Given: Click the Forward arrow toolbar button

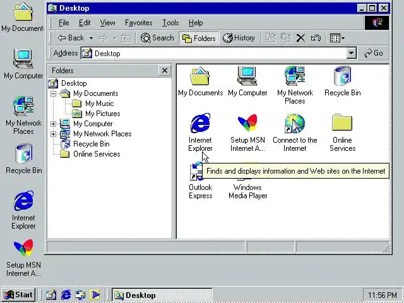Looking at the screenshot, I should [x=103, y=39].
